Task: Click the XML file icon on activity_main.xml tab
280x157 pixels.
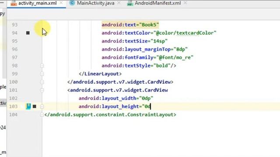Action: (x=14, y=3)
